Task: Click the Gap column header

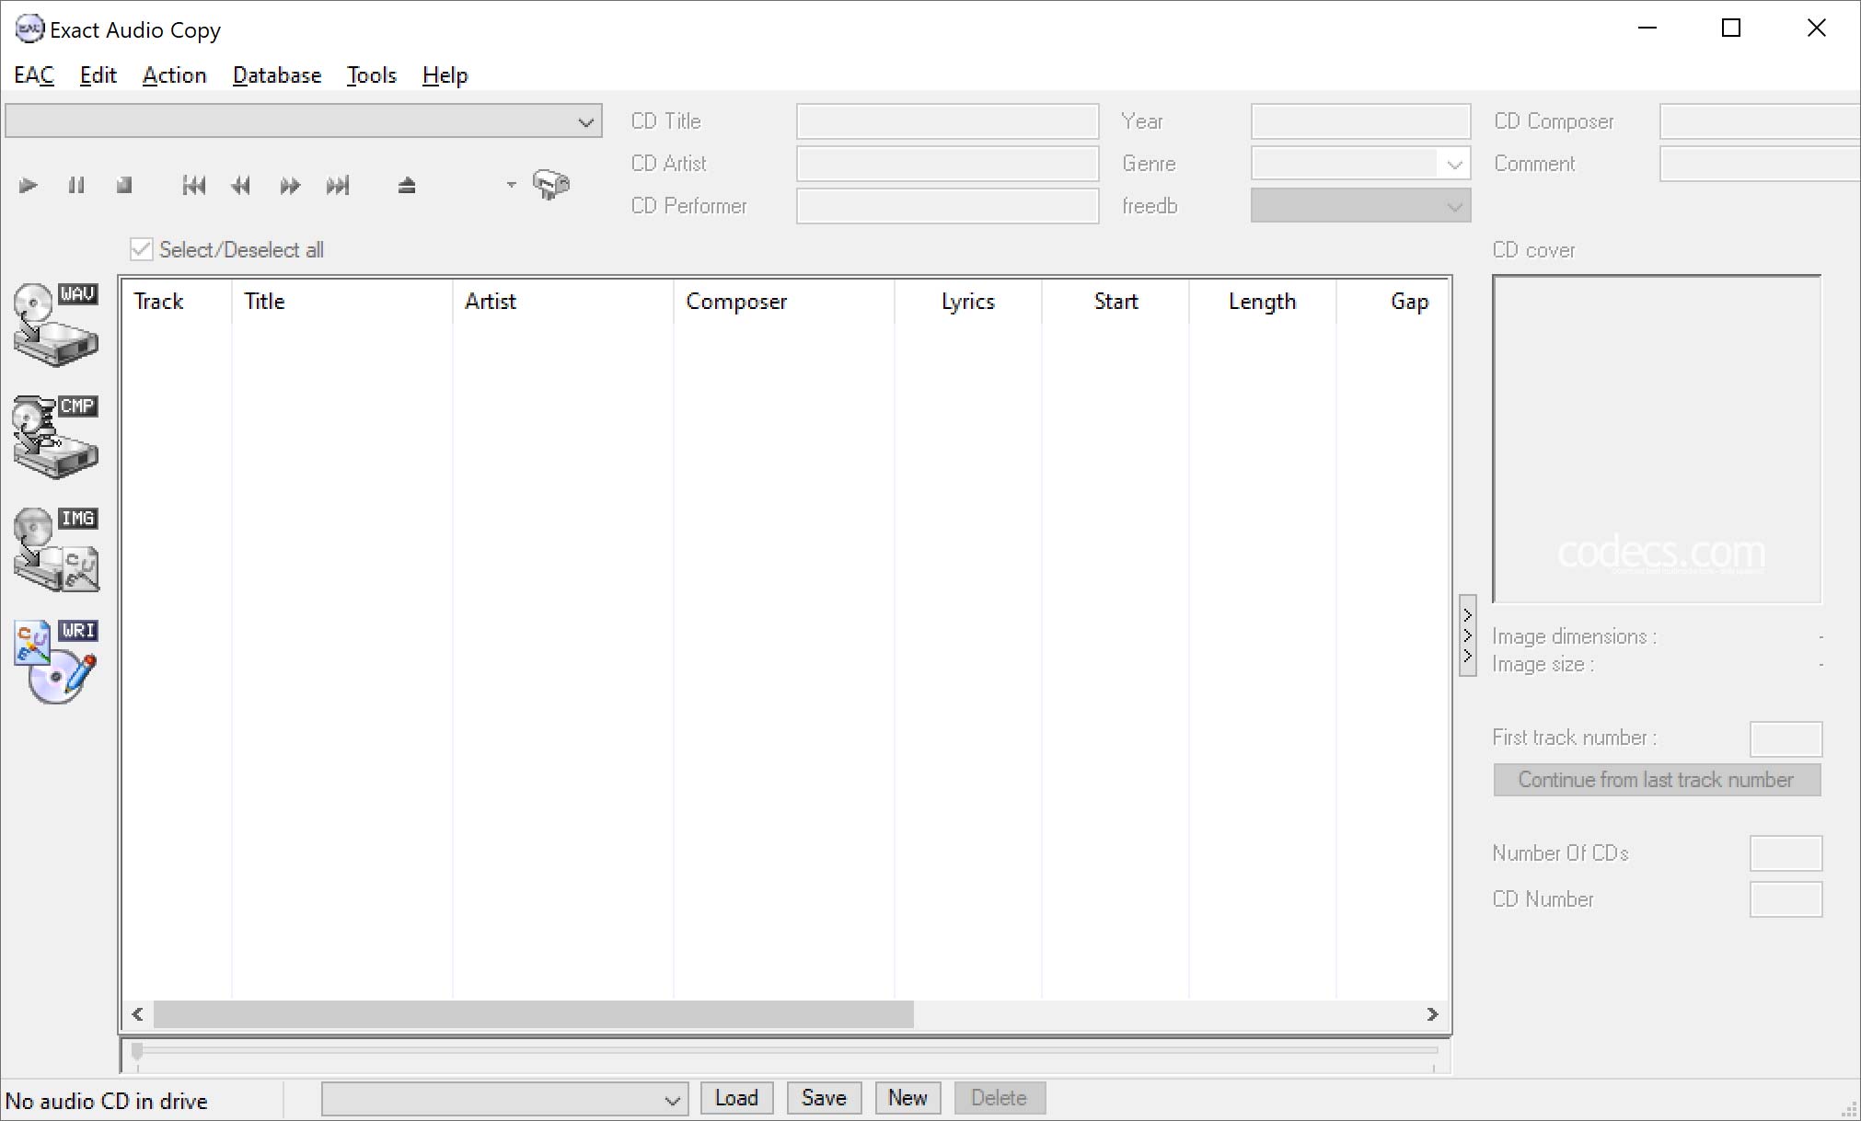Action: (1393, 302)
